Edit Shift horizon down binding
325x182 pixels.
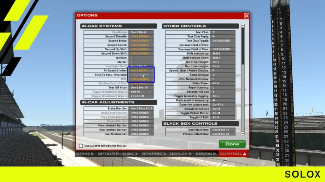(223, 58)
